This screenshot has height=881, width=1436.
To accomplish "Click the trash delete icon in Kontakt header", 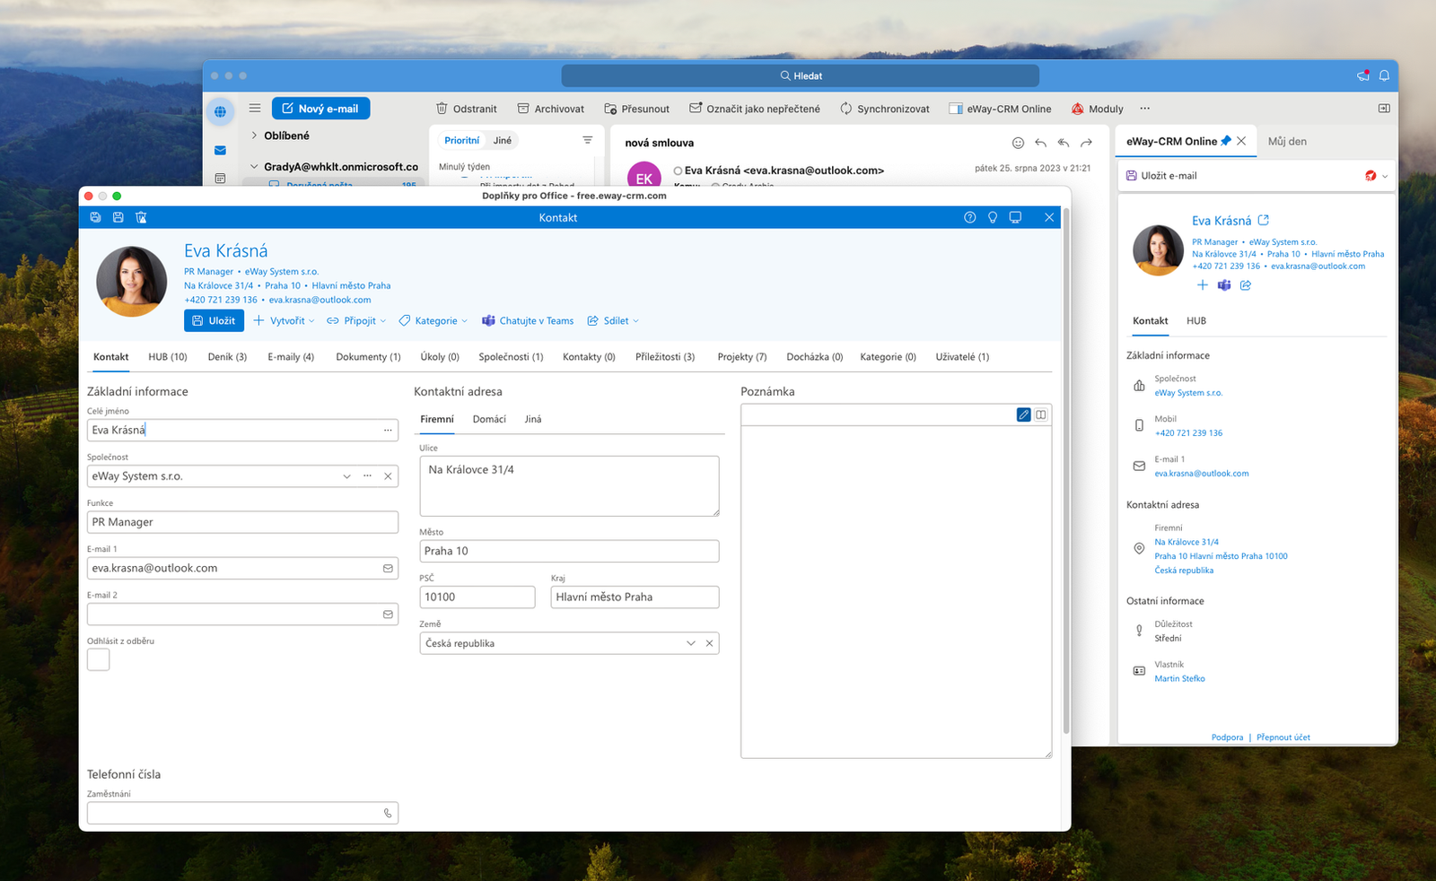I will [x=141, y=217].
